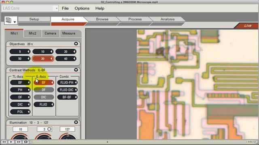Collapse the Illumination panel
Image resolution: width=259 pixels, height=145 pixels.
coord(76,122)
